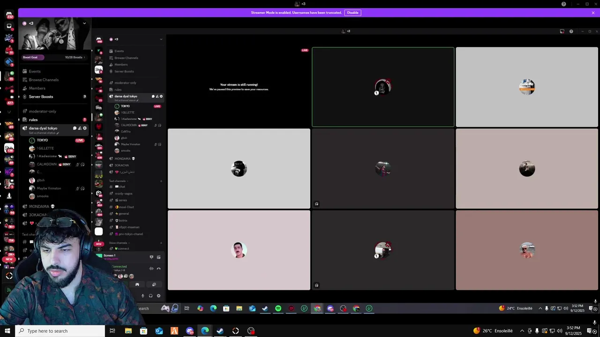This screenshot has width=600, height=337.
Task: Open the WZ server icon in outer server rail
Action: pos(9,172)
